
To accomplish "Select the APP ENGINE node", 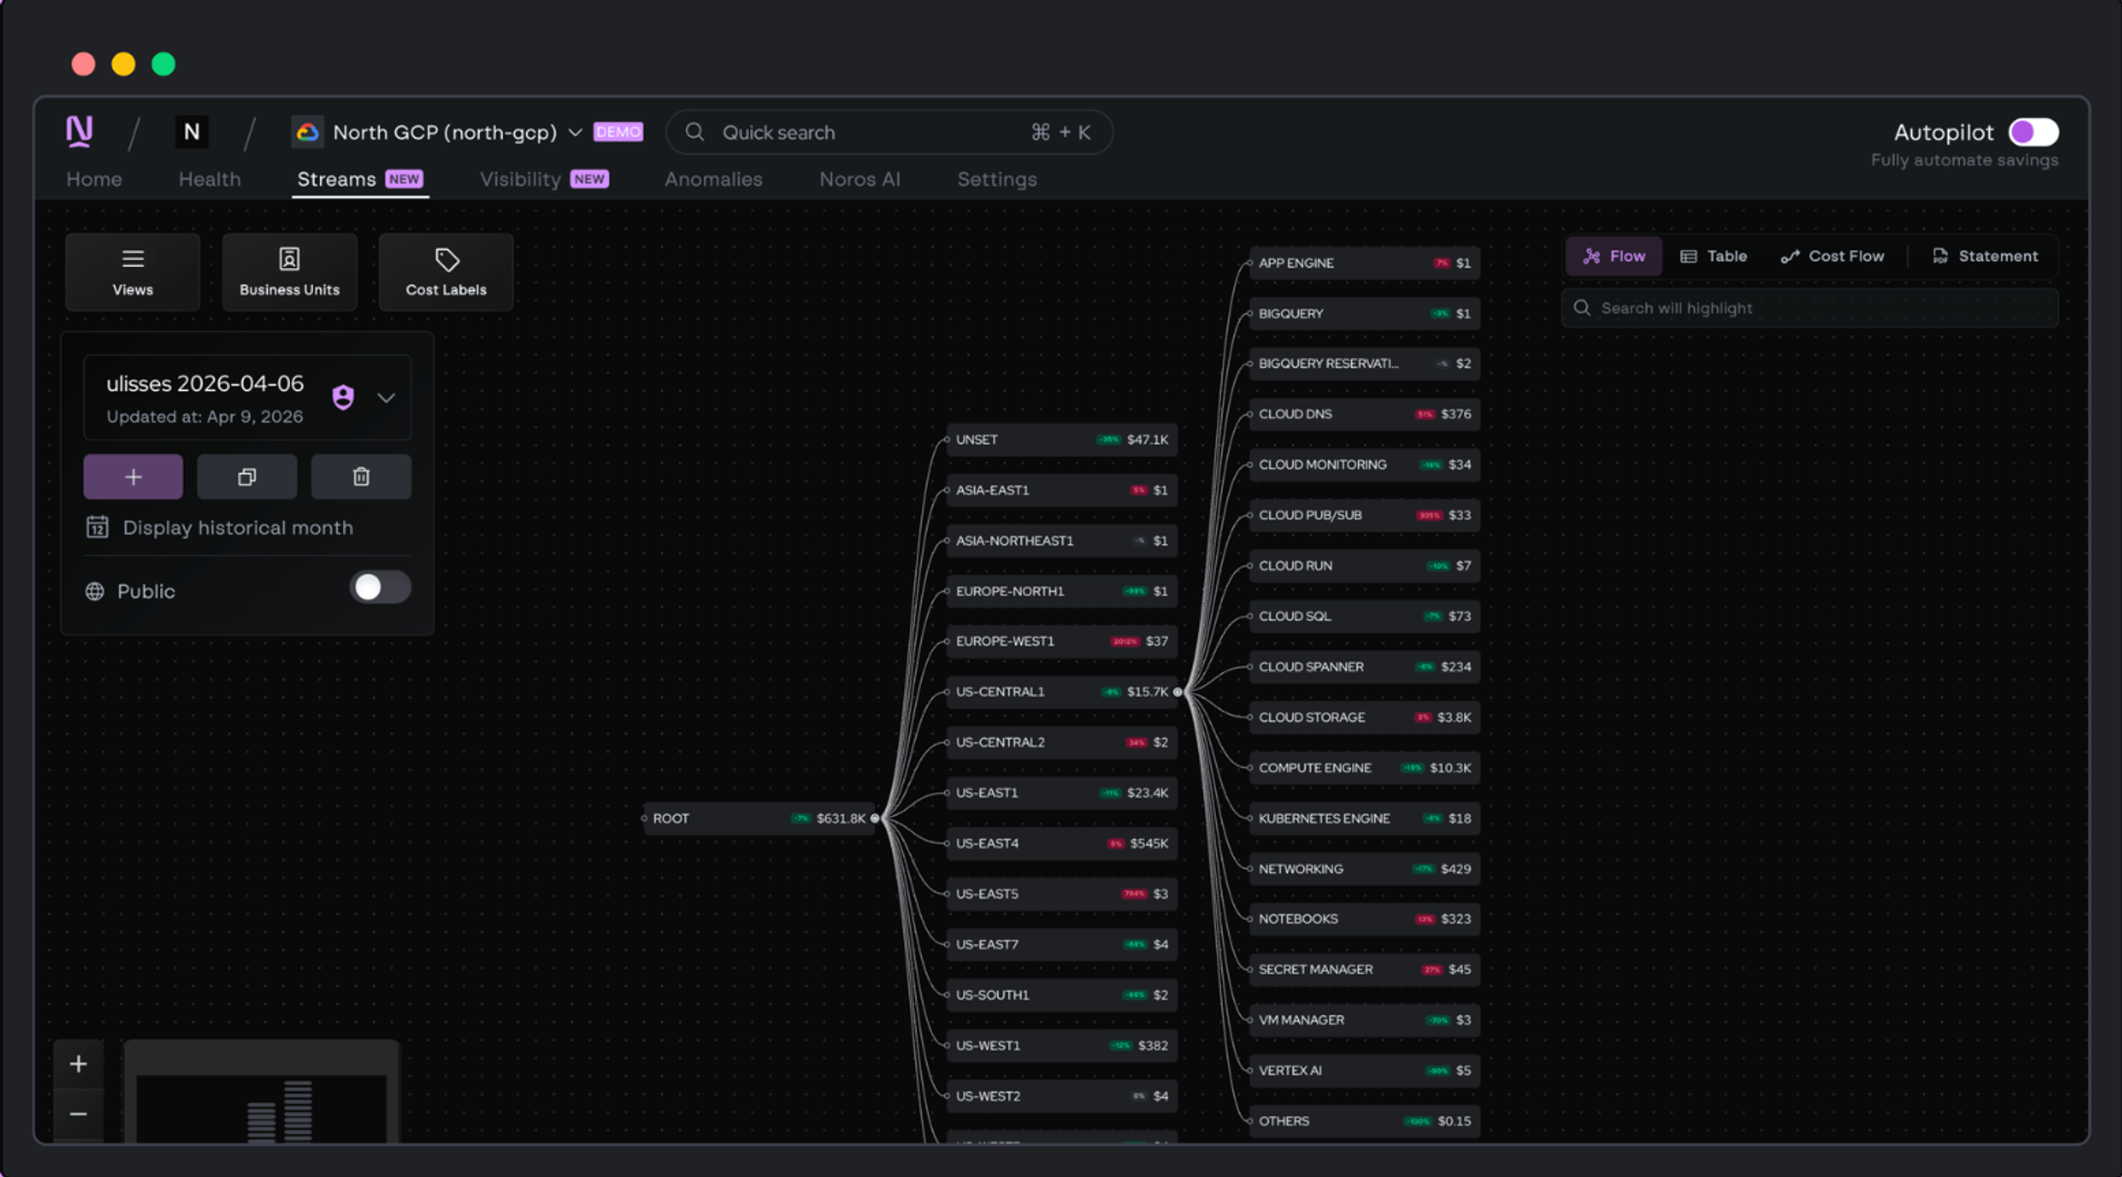I will (x=1365, y=263).
